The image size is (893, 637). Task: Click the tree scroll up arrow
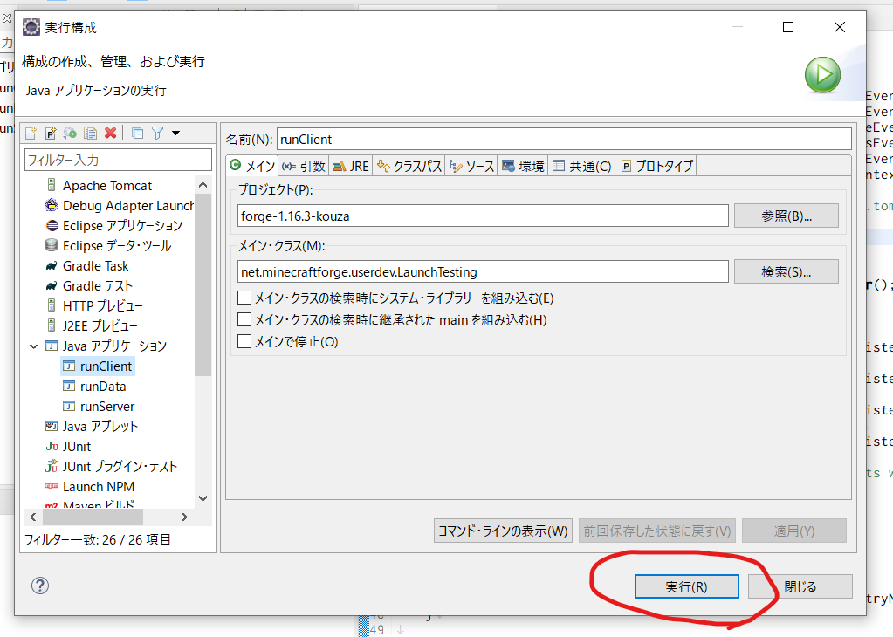[203, 184]
